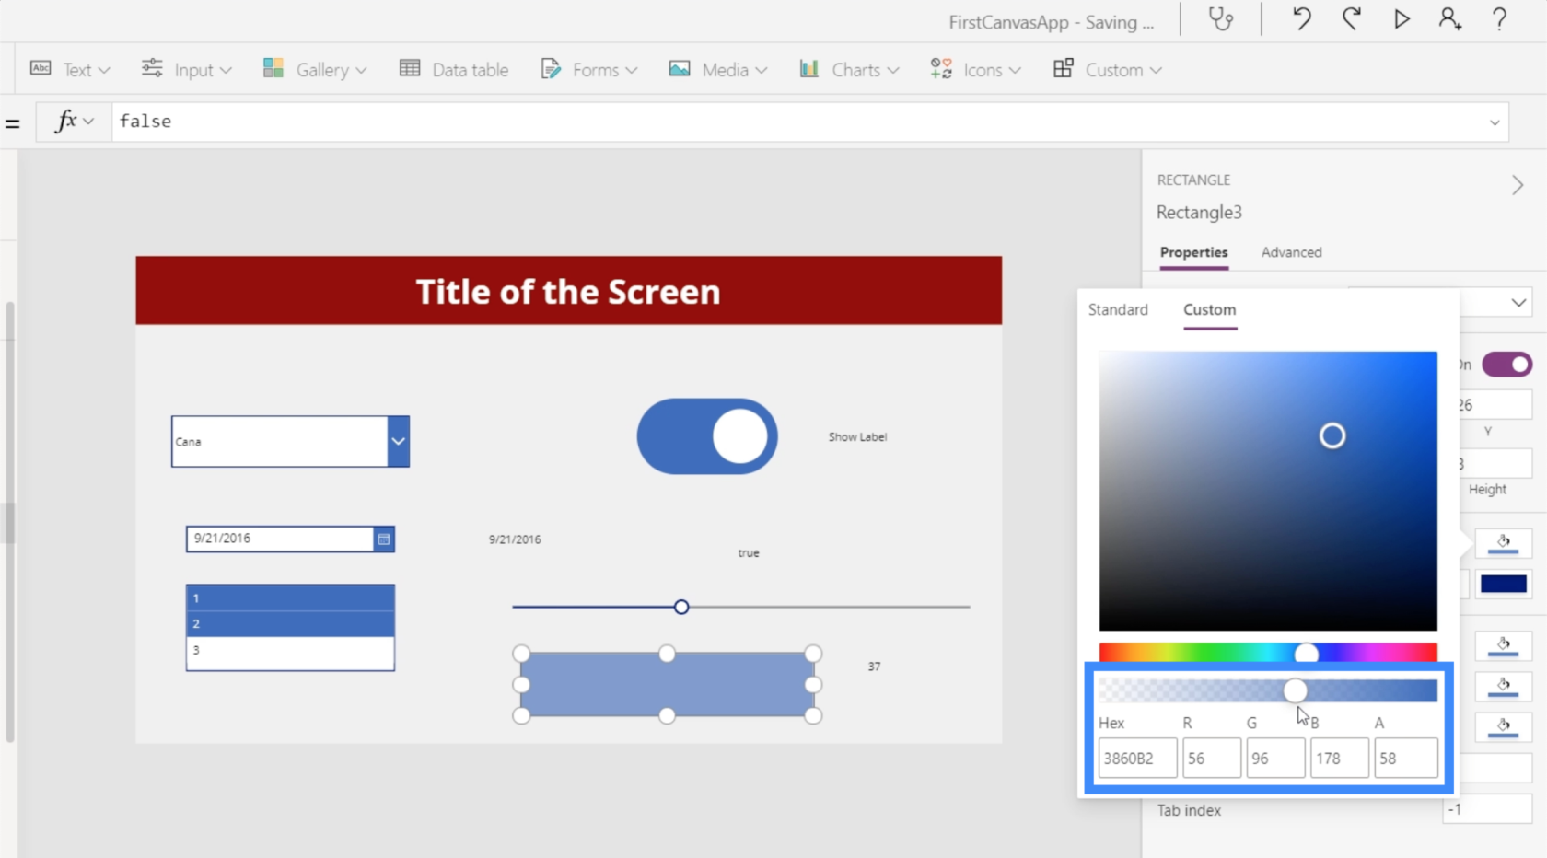
Task: Undo the last action
Action: click(x=1301, y=19)
